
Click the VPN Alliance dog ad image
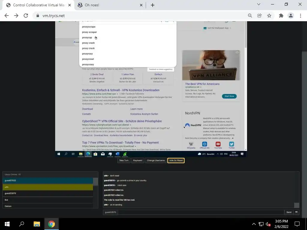[211, 65]
